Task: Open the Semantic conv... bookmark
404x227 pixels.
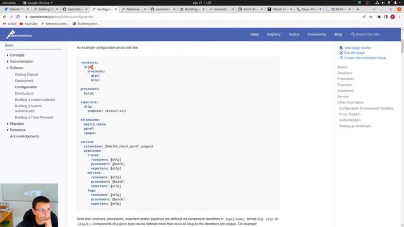Action: click(x=55, y=24)
